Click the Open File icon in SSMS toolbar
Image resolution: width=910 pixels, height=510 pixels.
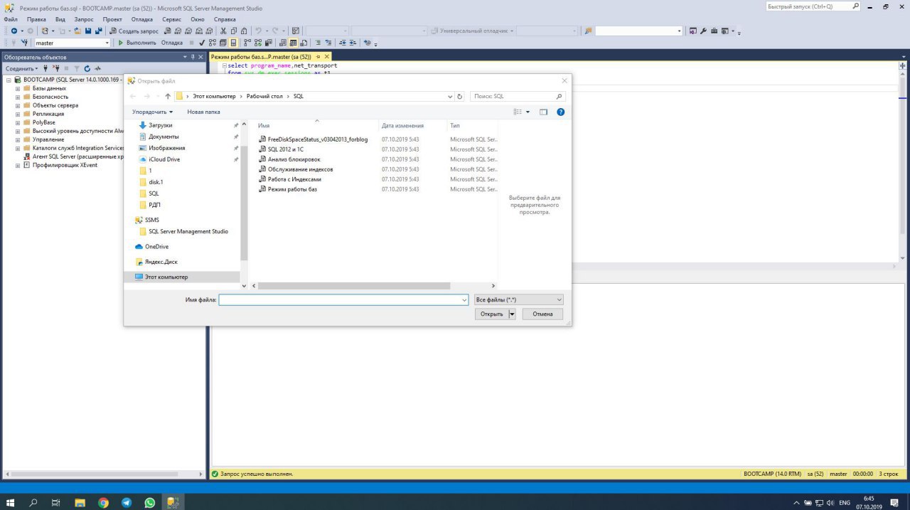coord(77,31)
